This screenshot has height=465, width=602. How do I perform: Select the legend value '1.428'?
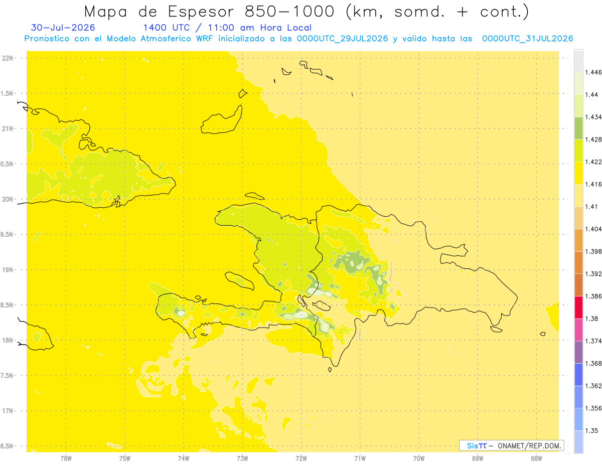pyautogui.click(x=594, y=139)
